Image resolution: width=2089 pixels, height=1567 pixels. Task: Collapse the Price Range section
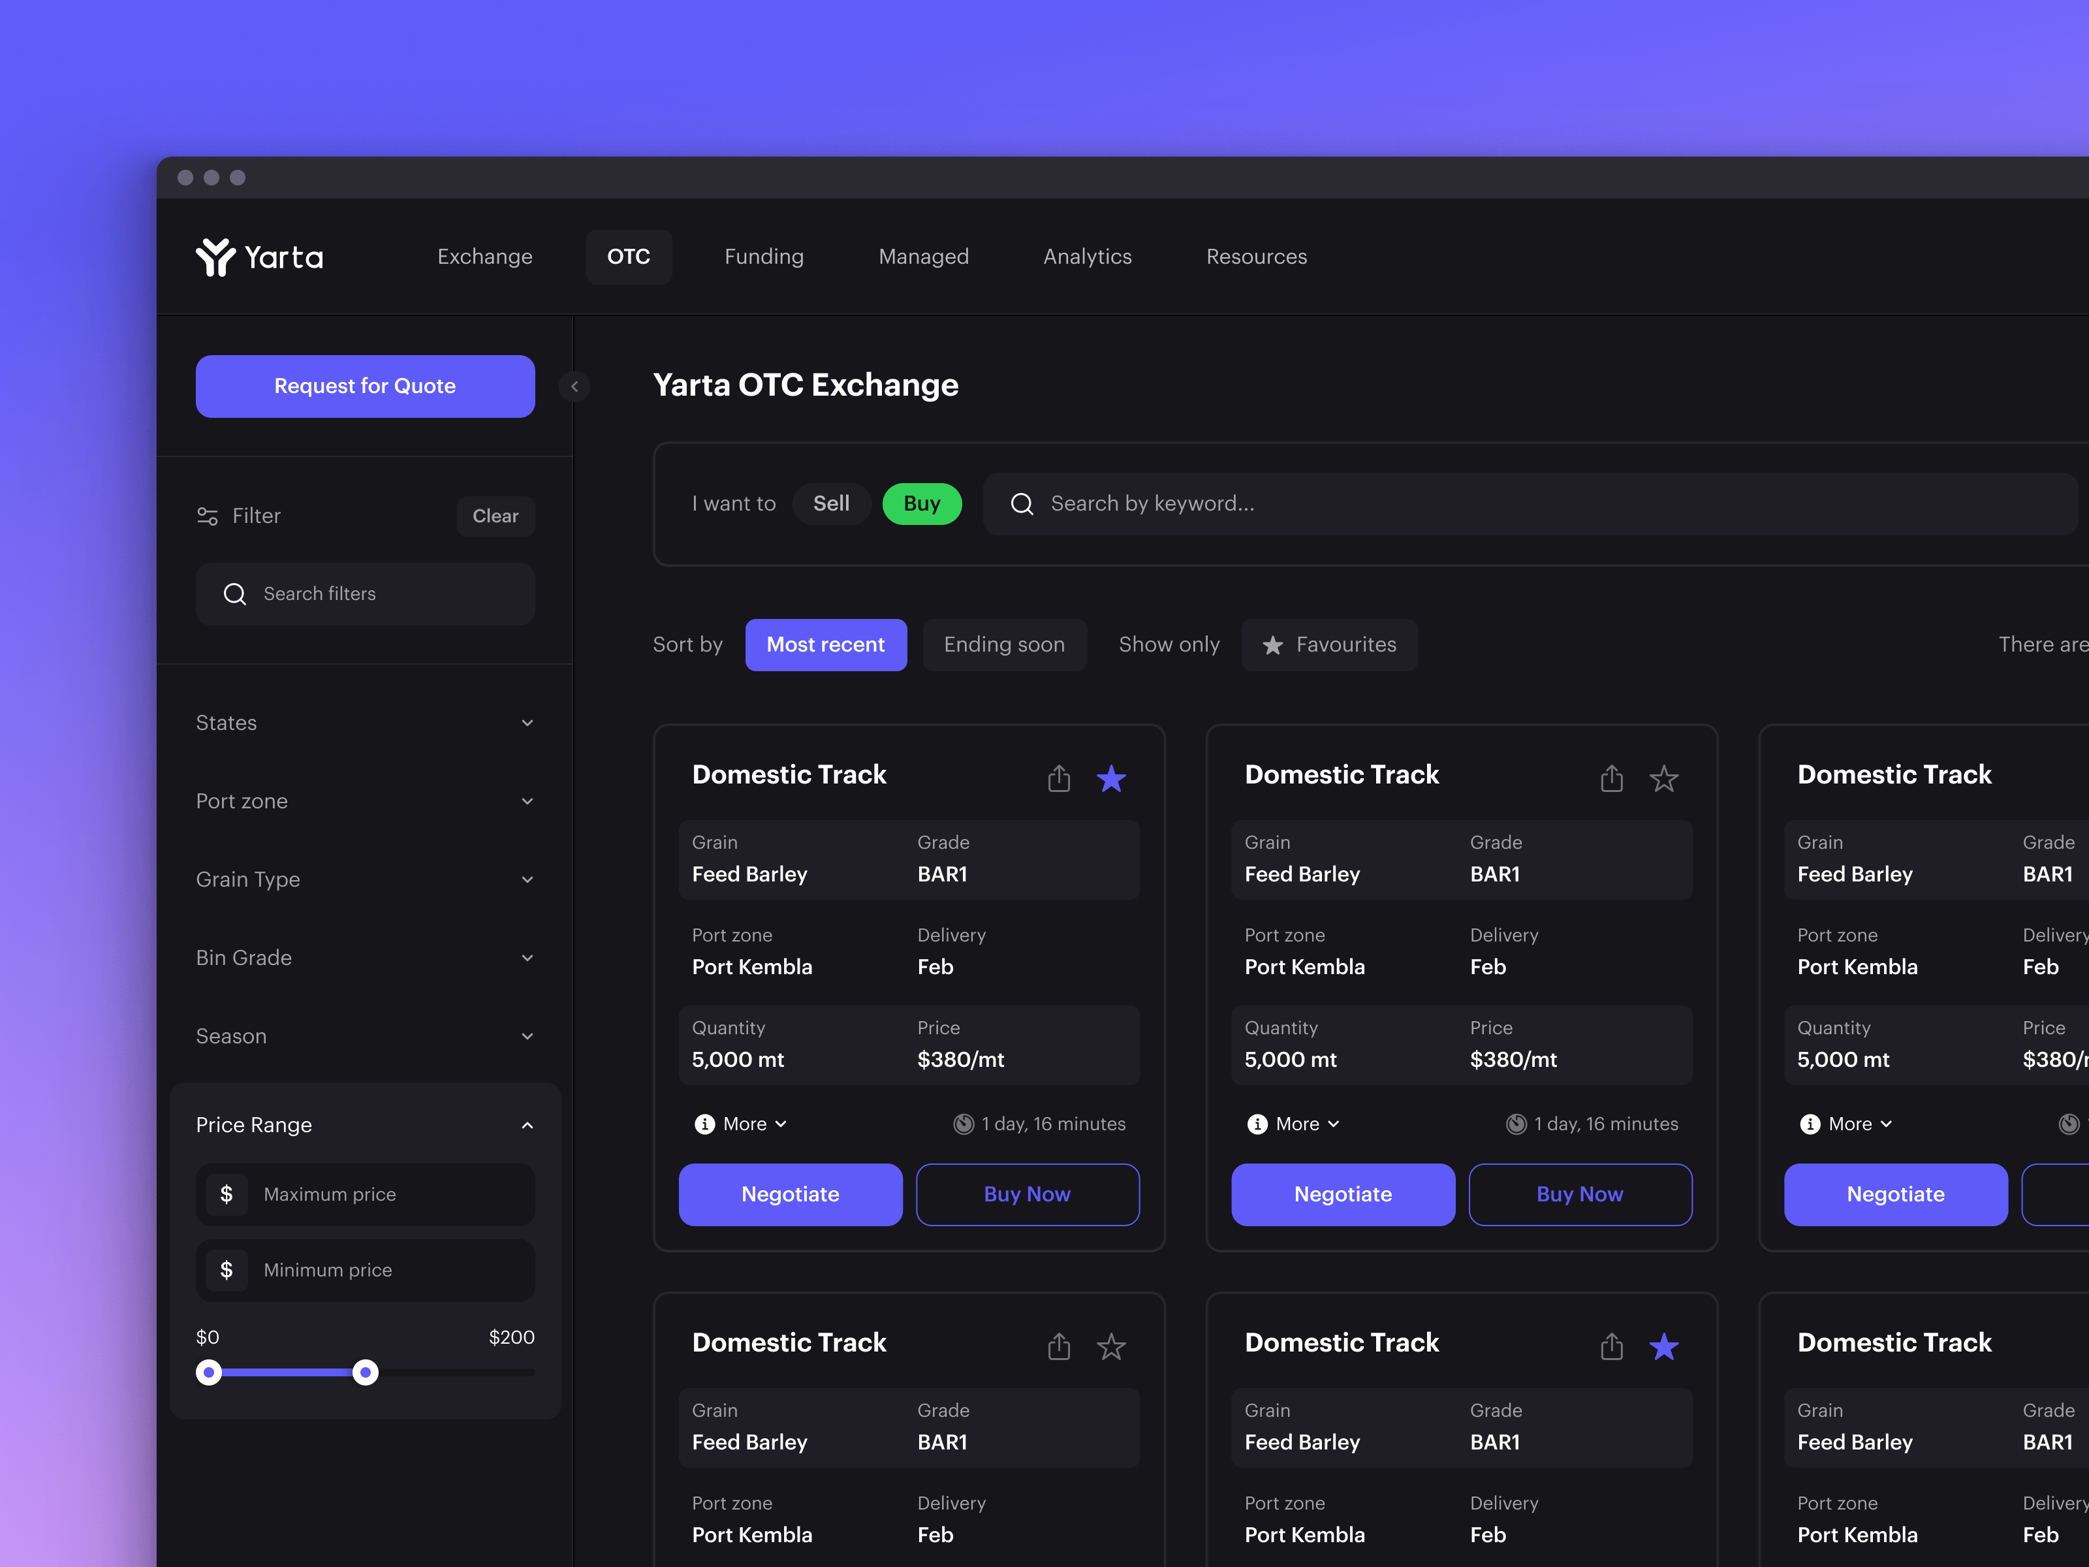[366, 1125]
